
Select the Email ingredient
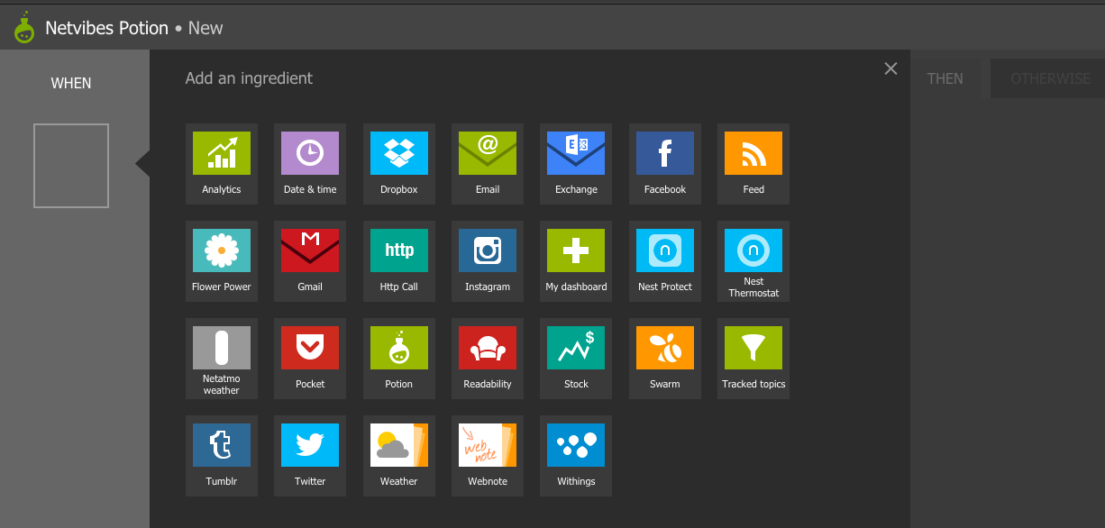tap(488, 164)
